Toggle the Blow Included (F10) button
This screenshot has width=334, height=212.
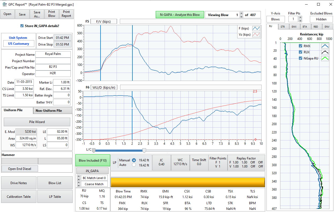92,161
